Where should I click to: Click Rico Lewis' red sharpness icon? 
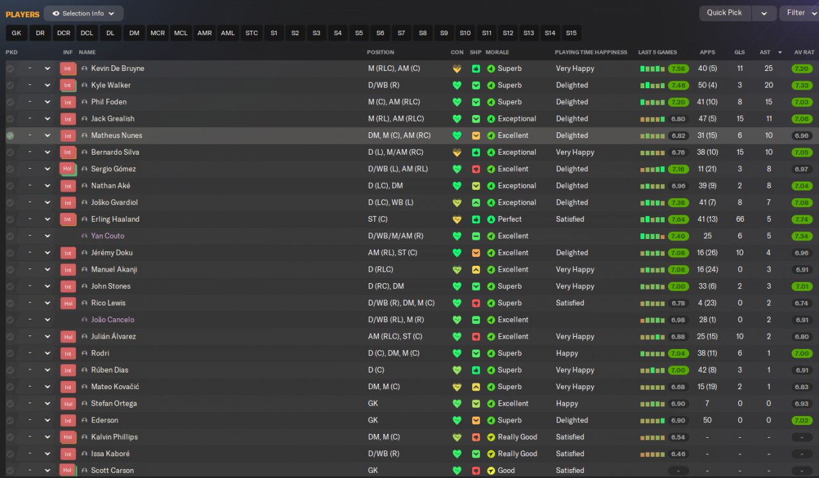pyautogui.click(x=476, y=303)
